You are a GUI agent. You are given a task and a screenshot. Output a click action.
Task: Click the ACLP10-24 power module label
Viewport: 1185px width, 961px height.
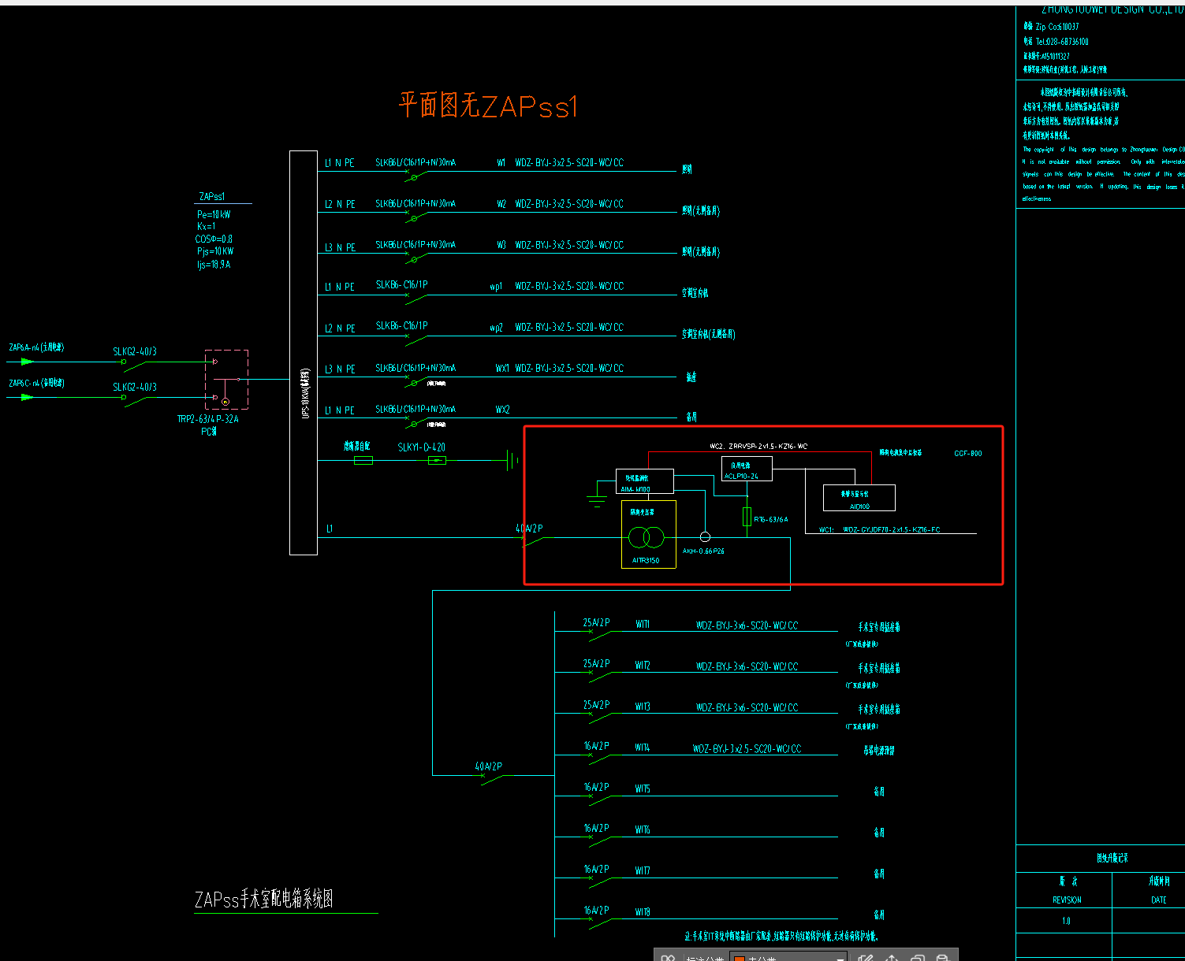click(x=741, y=477)
